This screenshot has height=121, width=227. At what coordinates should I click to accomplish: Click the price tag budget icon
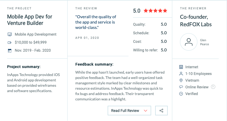pyautogui.click(x=10, y=43)
